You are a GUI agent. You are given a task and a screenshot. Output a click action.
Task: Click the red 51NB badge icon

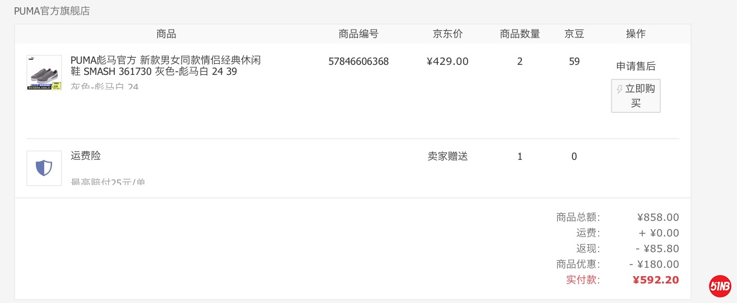(720, 286)
